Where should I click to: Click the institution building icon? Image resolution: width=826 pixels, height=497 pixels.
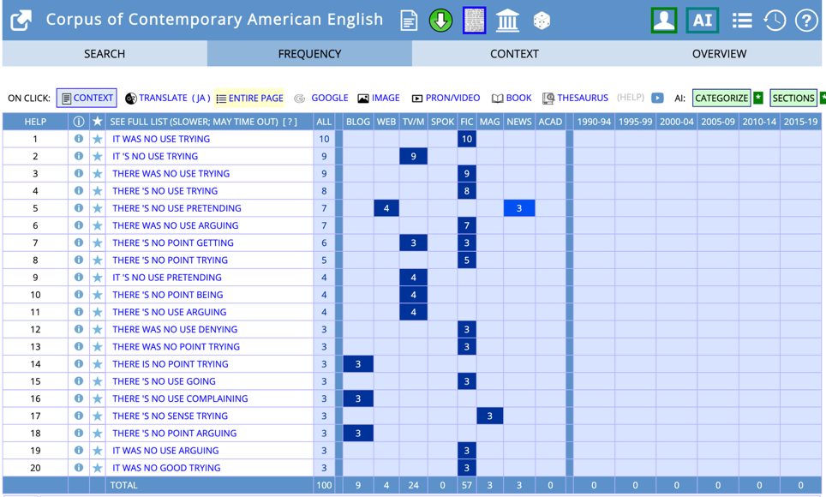508,21
